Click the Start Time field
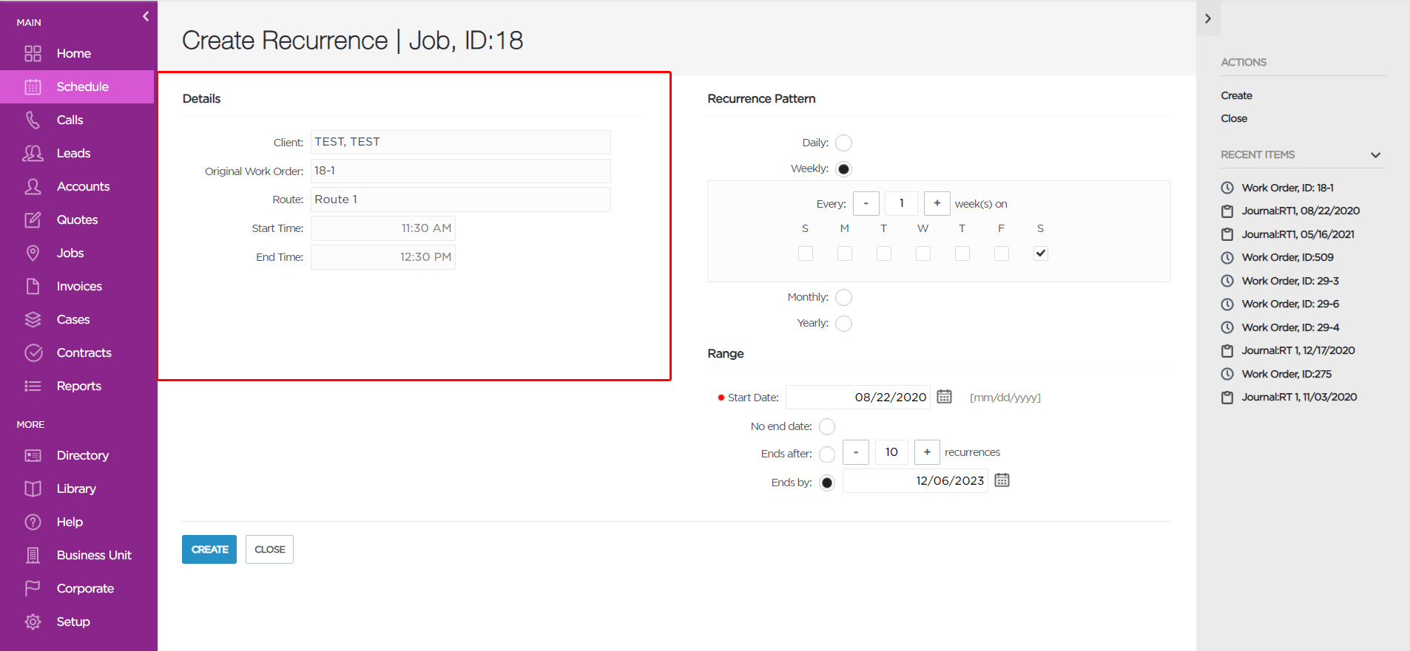 point(383,228)
